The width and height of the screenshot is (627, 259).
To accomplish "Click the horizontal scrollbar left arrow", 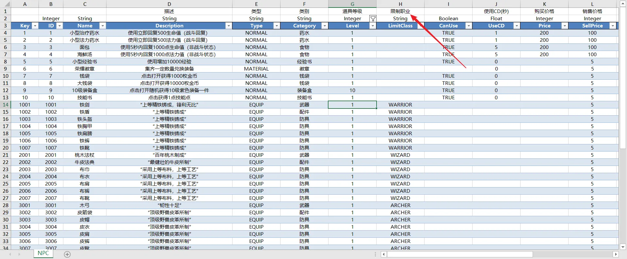I will tap(384, 254).
